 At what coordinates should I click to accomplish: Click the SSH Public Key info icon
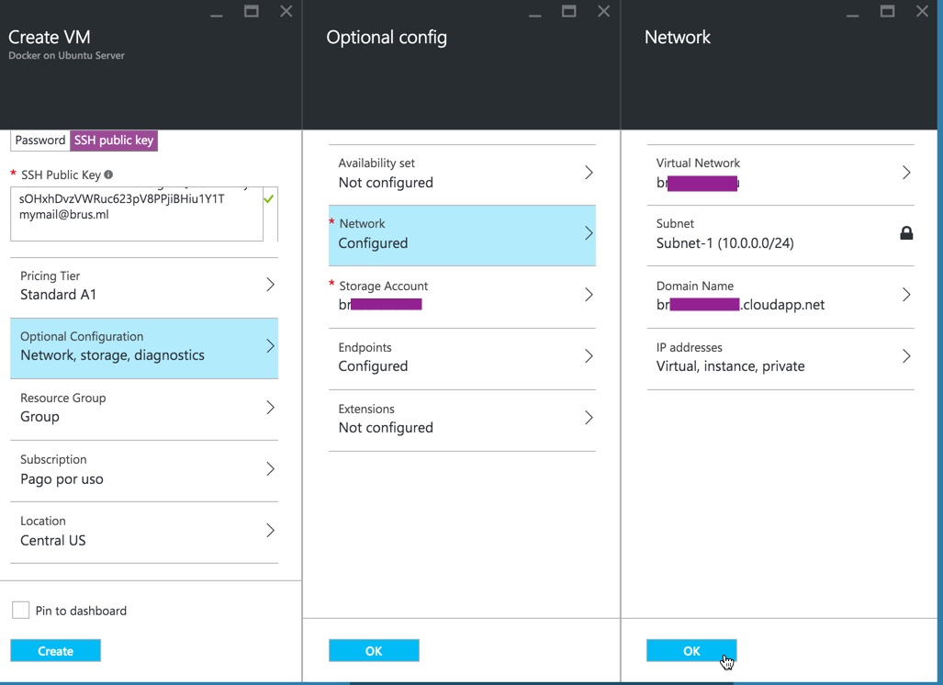108,174
